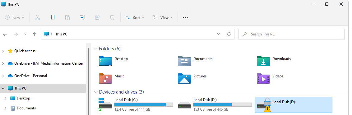Click the Local Disk (E:) label

click(284, 102)
